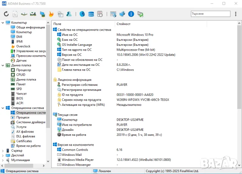Click the tree panel scroll-up arrow
242x174 pixels.
[48, 23]
